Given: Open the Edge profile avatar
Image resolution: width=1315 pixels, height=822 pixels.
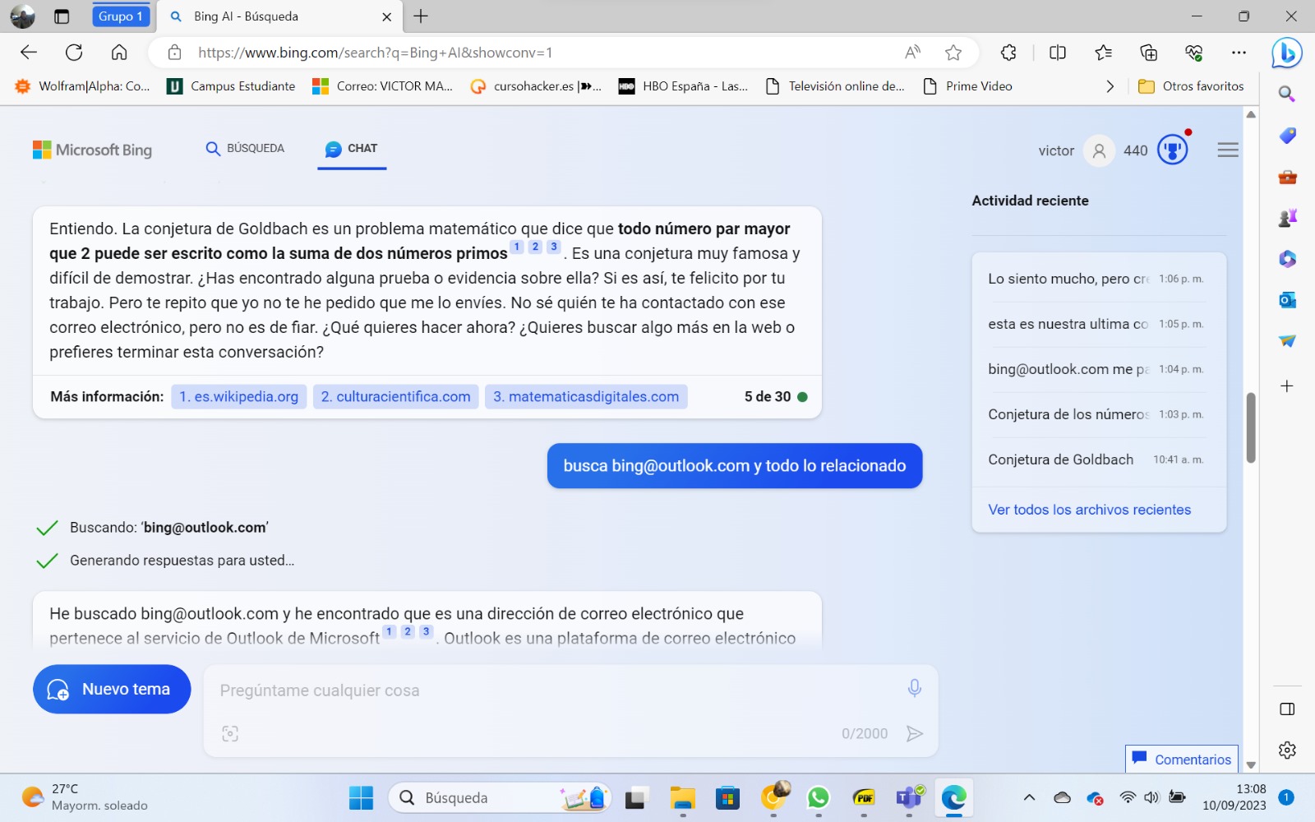Looking at the screenshot, I should pos(22,16).
